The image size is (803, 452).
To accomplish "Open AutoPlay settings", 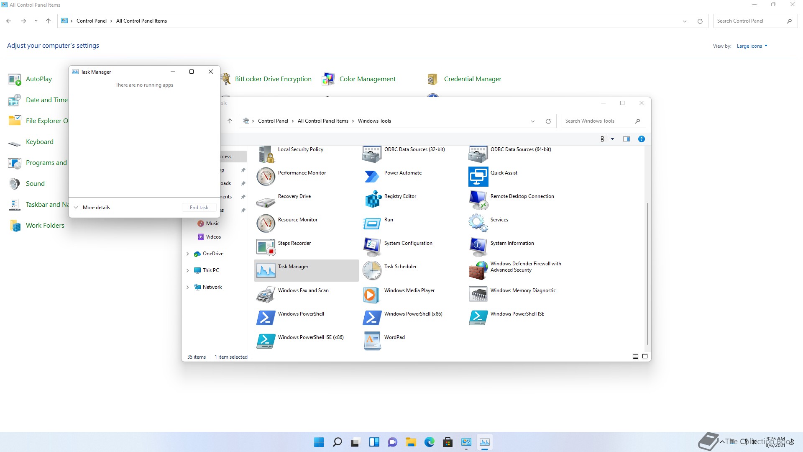I will (x=30, y=79).
